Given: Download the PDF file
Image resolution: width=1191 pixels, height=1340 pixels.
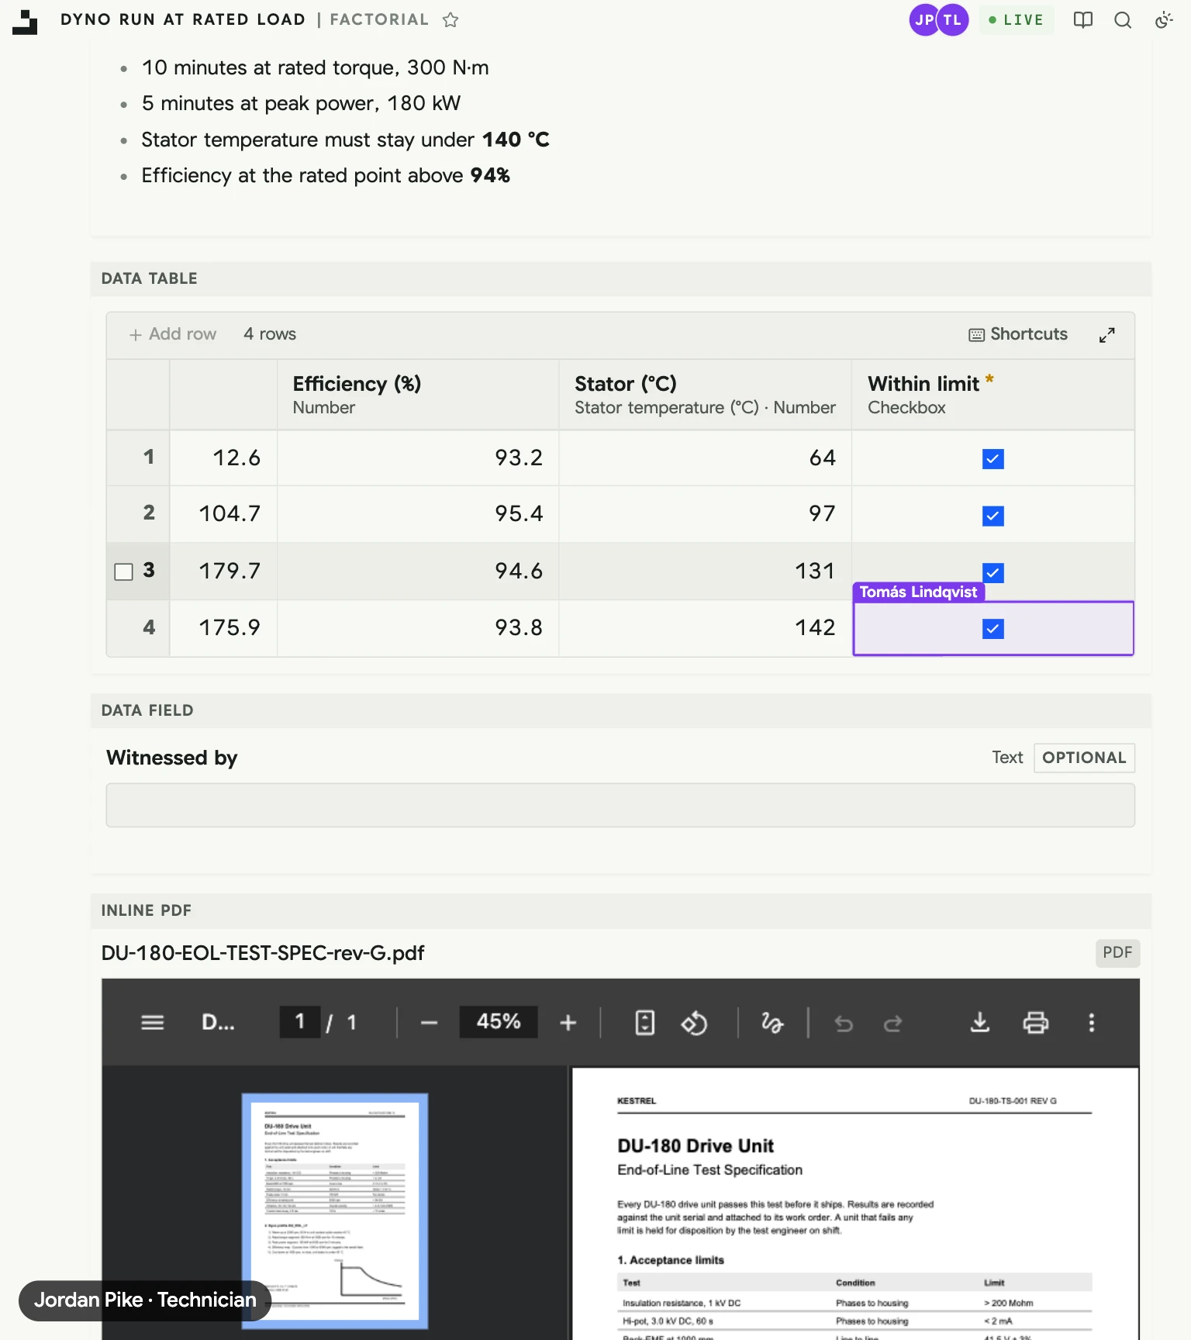Looking at the screenshot, I should (980, 1023).
